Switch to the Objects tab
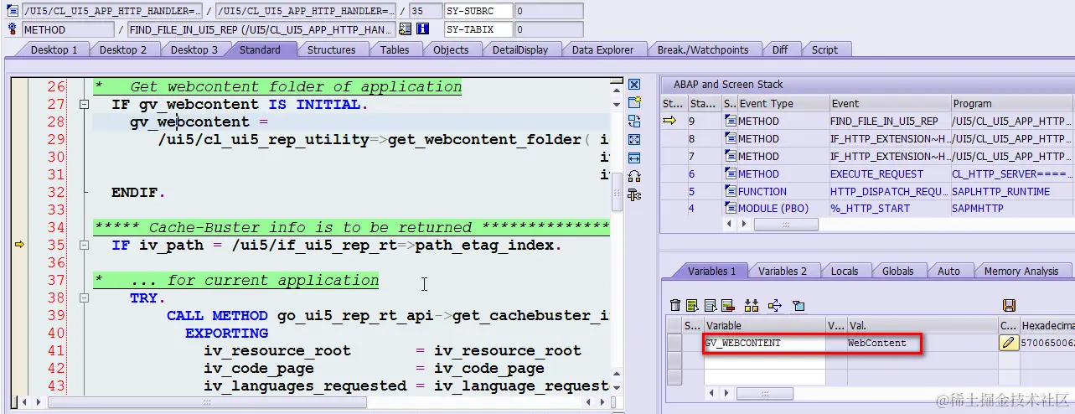Viewport: 1075px width, 414px height. click(451, 49)
